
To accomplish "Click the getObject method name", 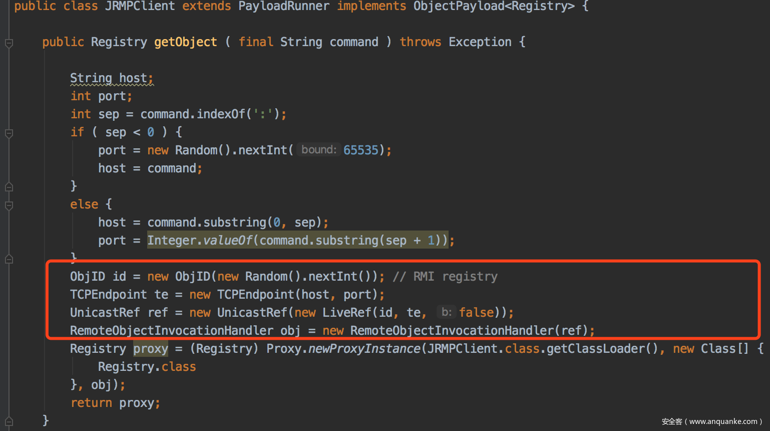I will pos(186,42).
